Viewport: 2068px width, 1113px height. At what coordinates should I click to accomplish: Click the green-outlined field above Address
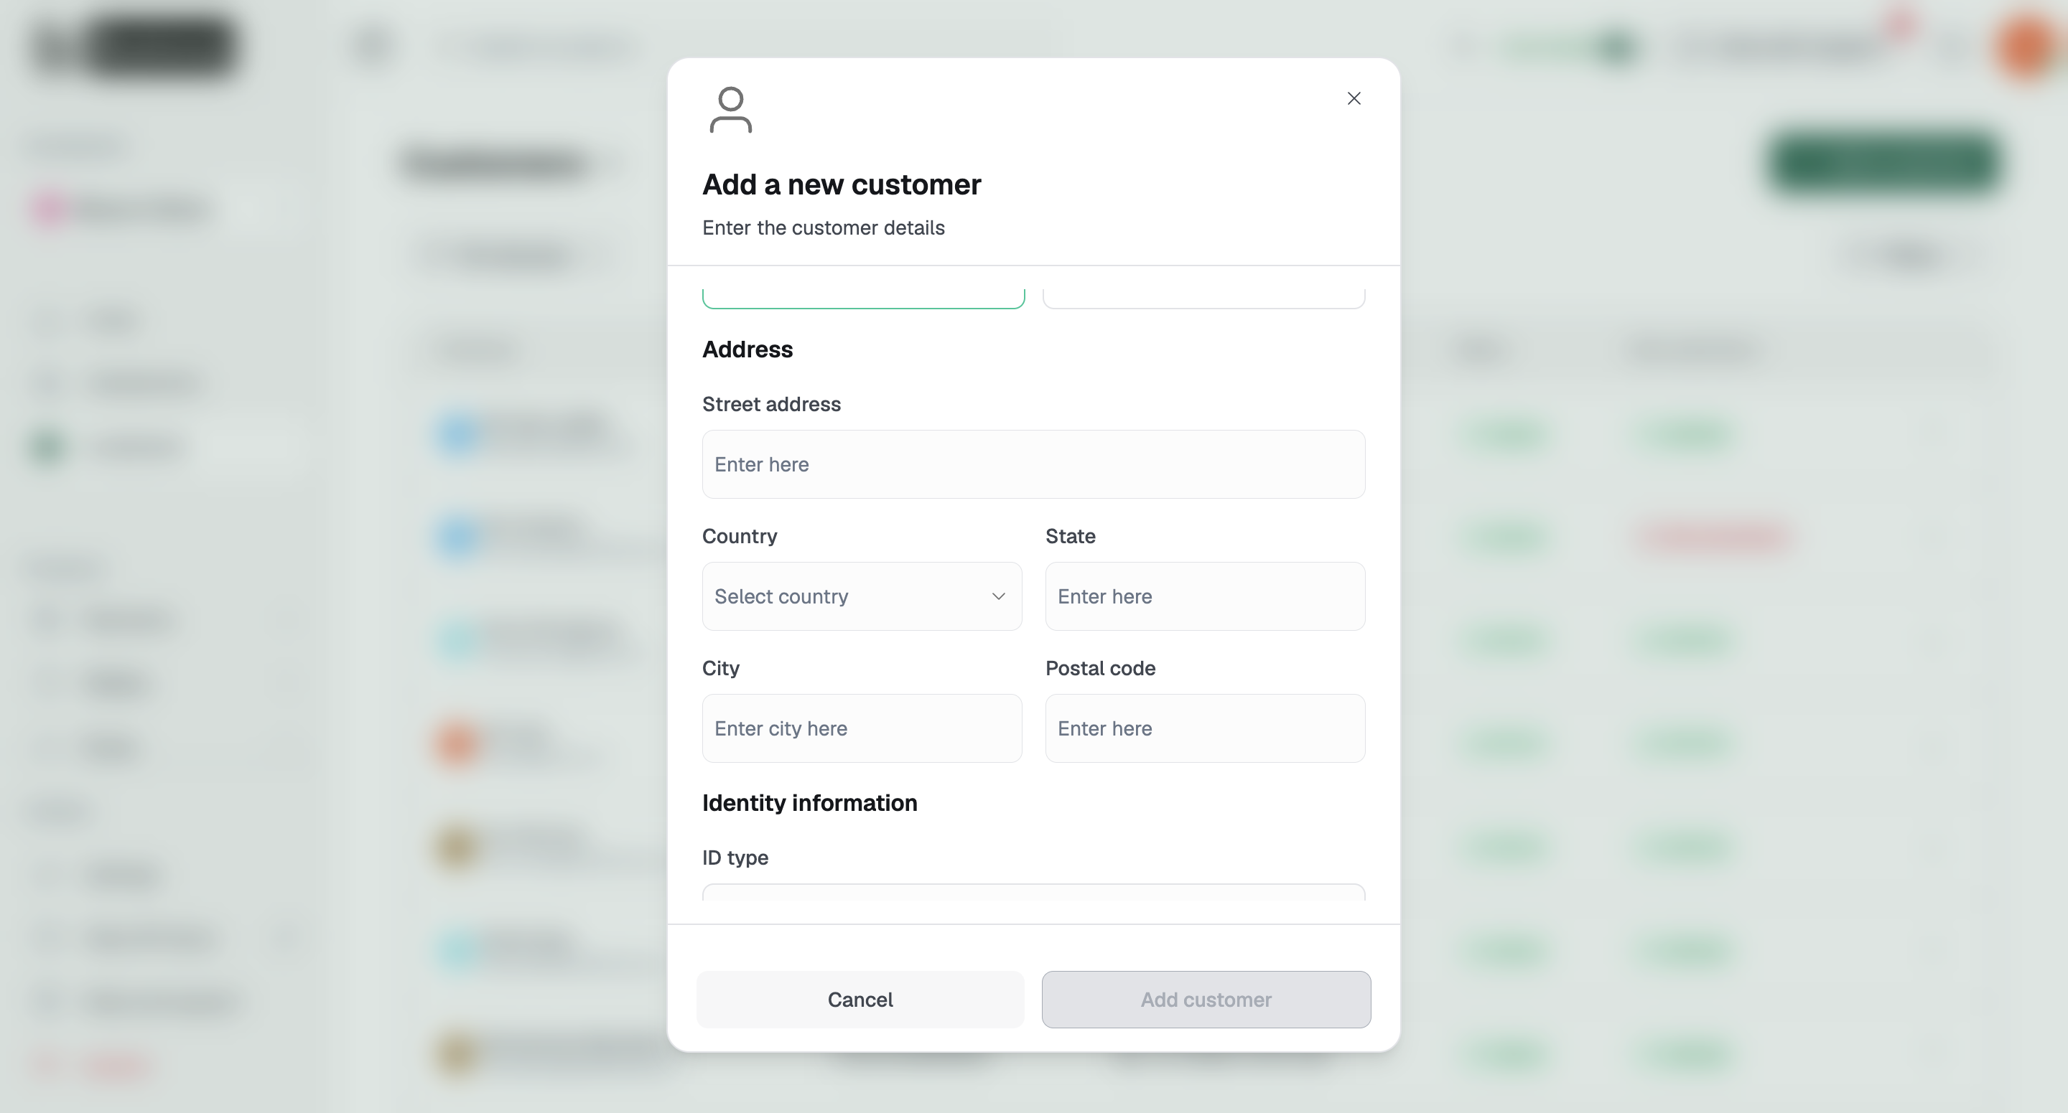click(x=863, y=298)
